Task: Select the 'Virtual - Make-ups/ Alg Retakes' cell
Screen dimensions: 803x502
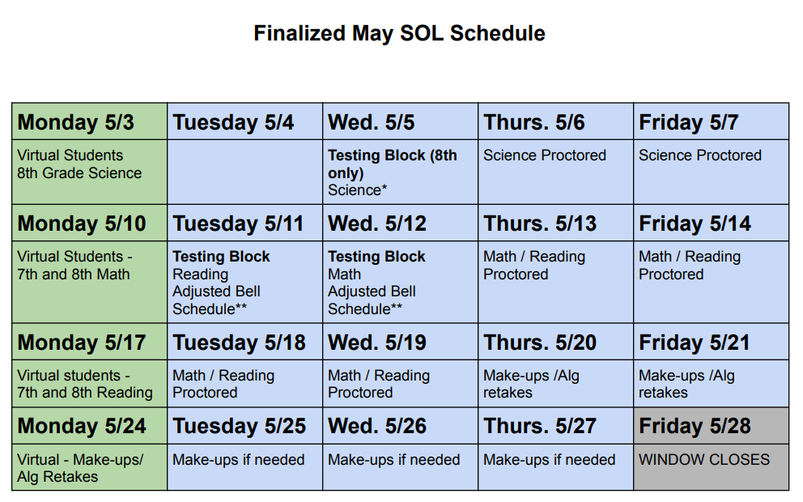Action: (89, 468)
